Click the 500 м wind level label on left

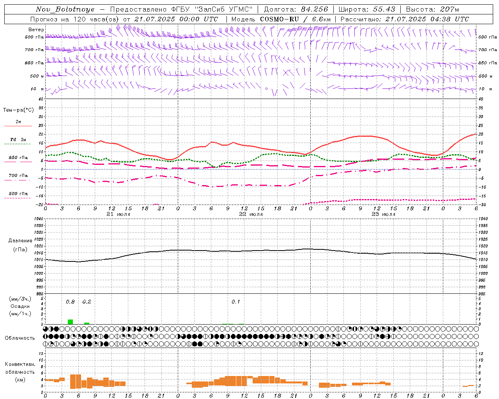coord(37,76)
